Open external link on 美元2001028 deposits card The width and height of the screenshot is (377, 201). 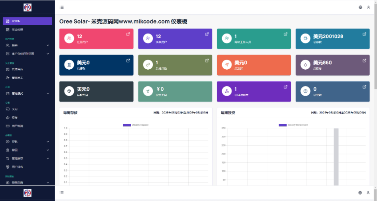coord(364,34)
